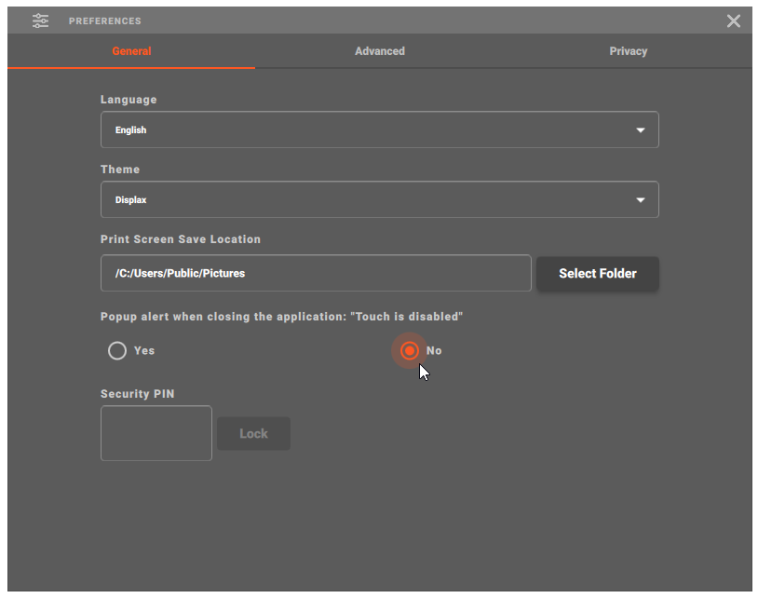
Task: Select the General tab
Action: pyautogui.click(x=131, y=51)
